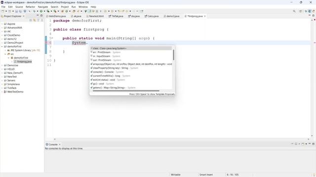
Task: Switch to the Calcu.java editor tab
Action: (x=152, y=16)
